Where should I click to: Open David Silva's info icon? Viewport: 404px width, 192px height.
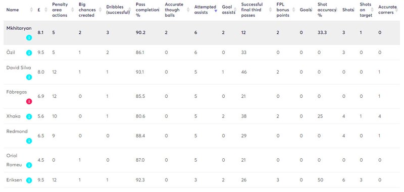(29, 77)
